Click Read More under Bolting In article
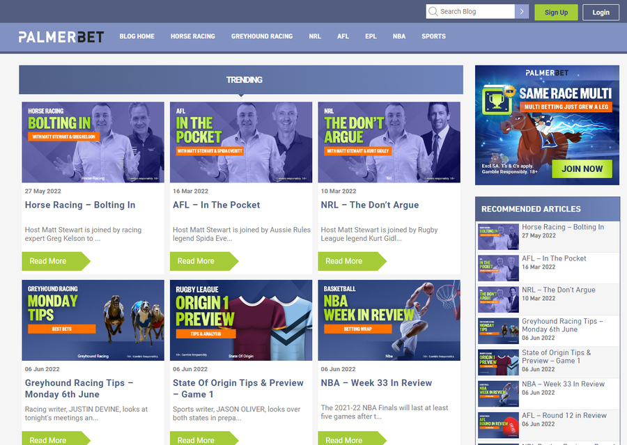627x445 pixels. 56,261
